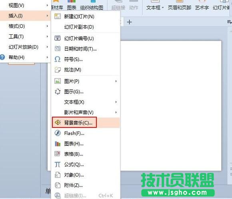The height and width of the screenshot is (199, 232).
Task: Choose 幻灯片副本(D) from the menu
Action: pos(86,27)
